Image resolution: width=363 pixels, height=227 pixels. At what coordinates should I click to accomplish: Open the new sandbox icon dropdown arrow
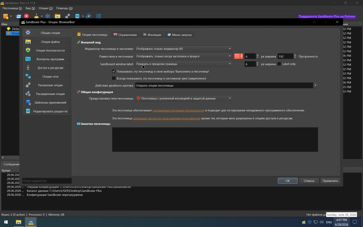11,16
